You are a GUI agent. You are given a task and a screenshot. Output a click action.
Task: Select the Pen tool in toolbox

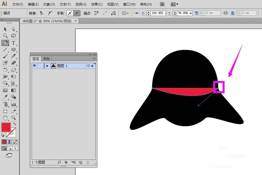[x=5, y=43]
